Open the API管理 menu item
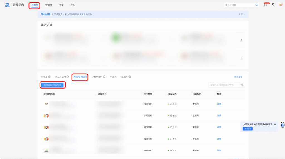 [48, 5]
